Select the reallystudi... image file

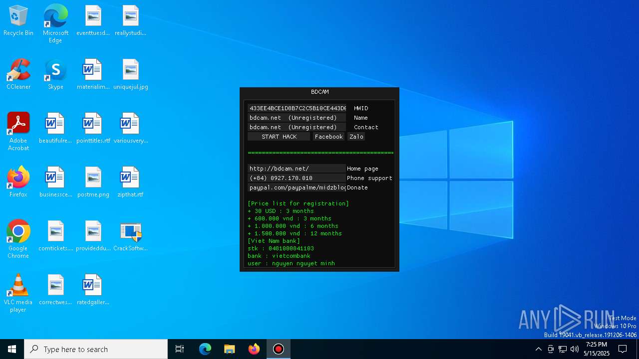tap(130, 21)
